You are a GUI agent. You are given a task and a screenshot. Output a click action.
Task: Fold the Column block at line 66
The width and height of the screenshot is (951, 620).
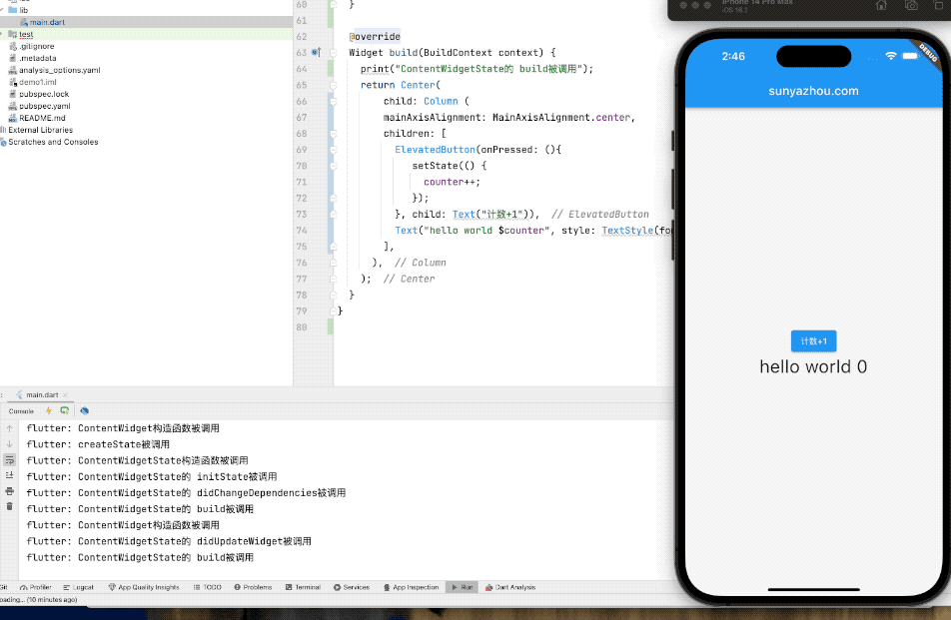pos(331,101)
